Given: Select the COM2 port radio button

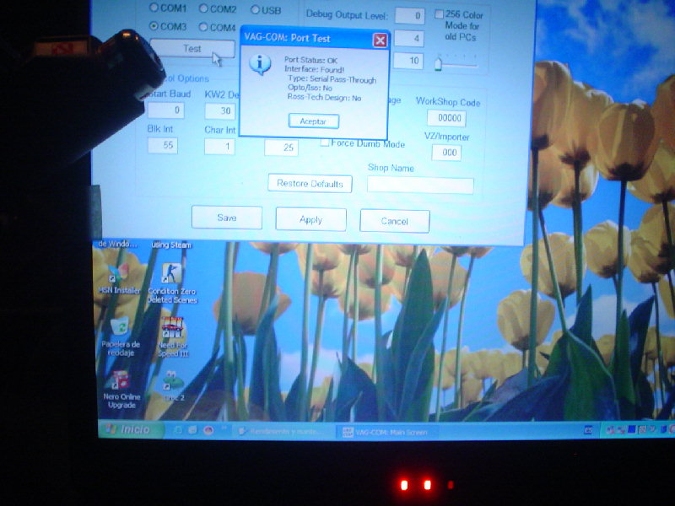Looking at the screenshot, I should 203,8.
